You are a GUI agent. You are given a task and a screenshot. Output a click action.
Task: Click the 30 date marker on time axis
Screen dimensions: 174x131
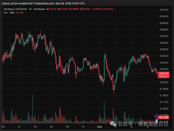[x=67, y=127]
